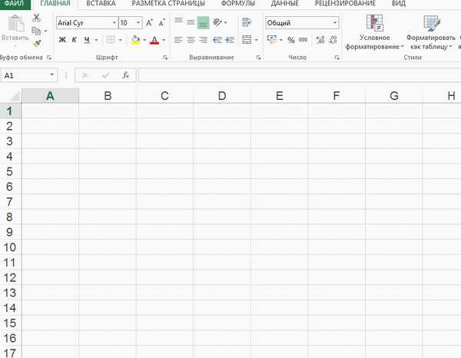Select column G header
This screenshot has height=358, width=461.
click(394, 96)
